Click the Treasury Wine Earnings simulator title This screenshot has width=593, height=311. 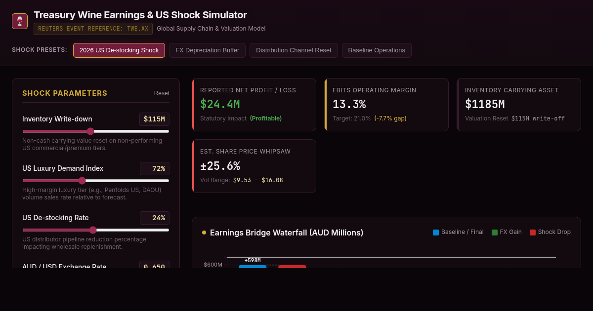140,15
